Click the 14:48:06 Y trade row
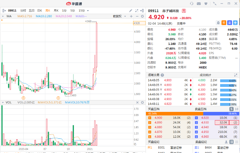 (169, 94)
